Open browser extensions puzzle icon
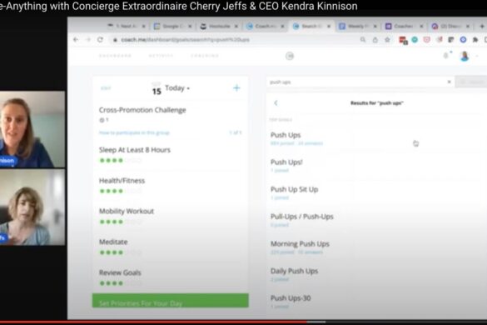Viewport: 487px width, 325px height. point(475,40)
